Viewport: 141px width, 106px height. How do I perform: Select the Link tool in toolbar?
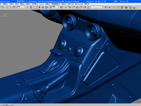pyautogui.click(x=7, y=7)
